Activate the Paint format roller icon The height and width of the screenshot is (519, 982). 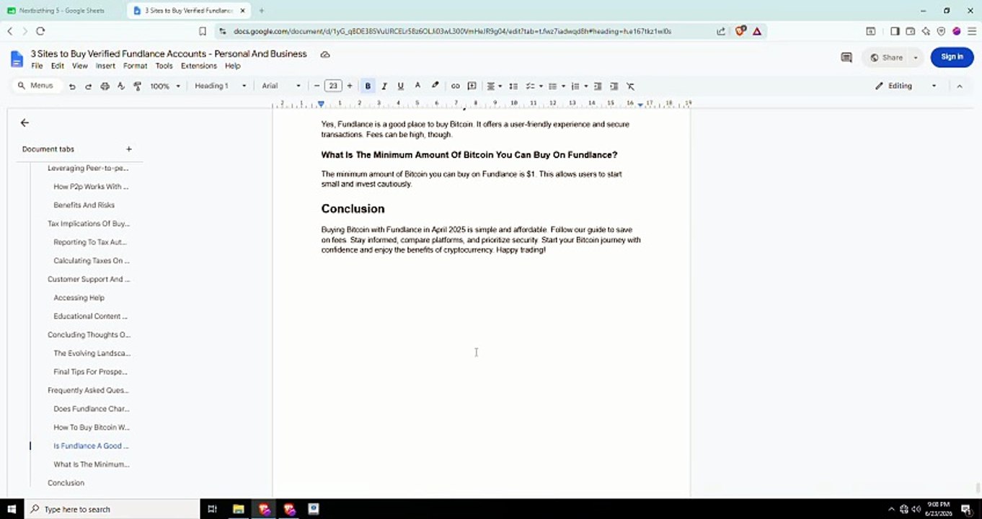(137, 86)
